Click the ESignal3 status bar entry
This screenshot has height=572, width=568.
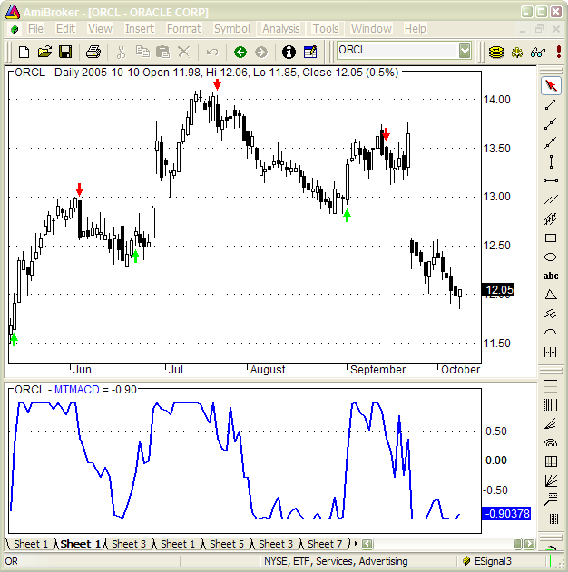tap(492, 561)
